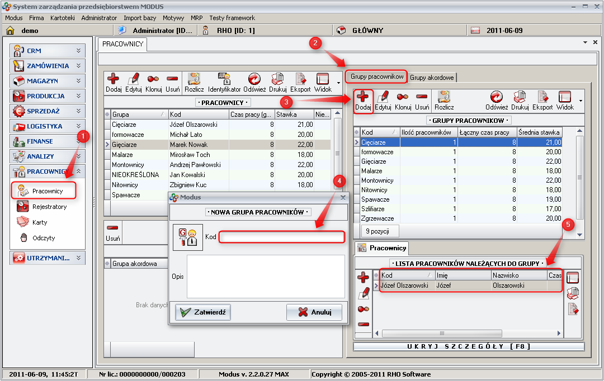The image size is (604, 381).
Task: Open the Kartoteki menu
Action: (62, 18)
